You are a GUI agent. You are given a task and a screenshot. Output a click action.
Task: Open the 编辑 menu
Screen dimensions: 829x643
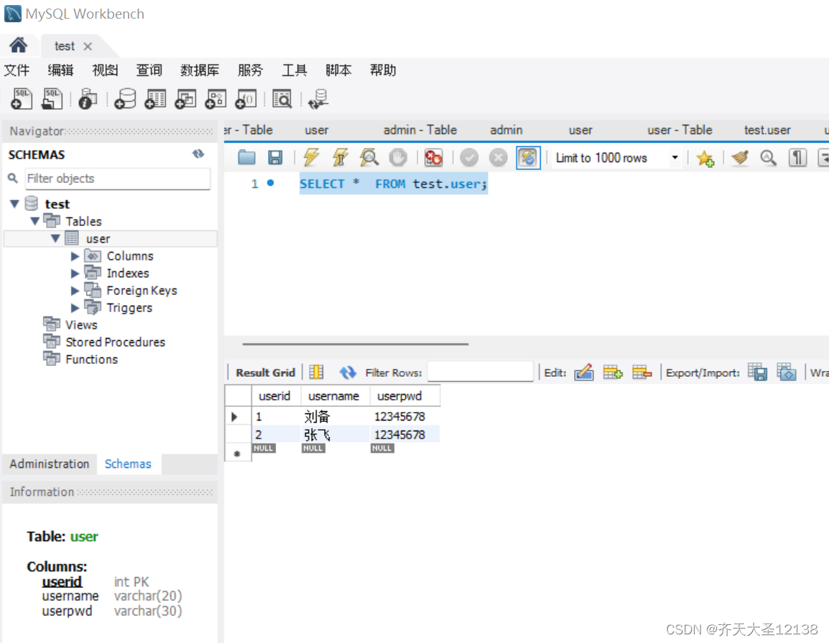point(61,70)
